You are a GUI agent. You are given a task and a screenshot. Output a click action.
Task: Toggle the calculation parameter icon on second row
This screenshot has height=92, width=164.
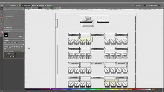(x=5, y=49)
